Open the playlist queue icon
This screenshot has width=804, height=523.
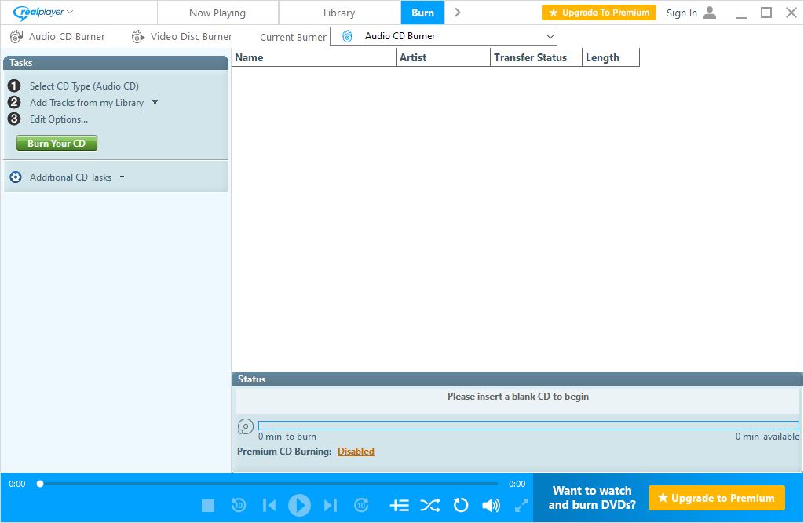click(400, 506)
